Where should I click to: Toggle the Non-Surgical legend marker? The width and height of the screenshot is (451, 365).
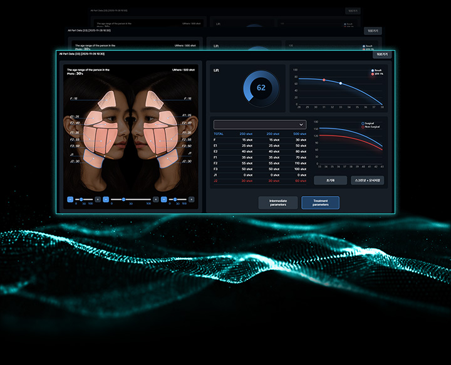363,127
